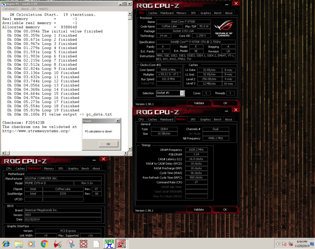Open Google Chrome from the taskbar
This screenshot has width=315, height=249.
[x=44, y=244]
